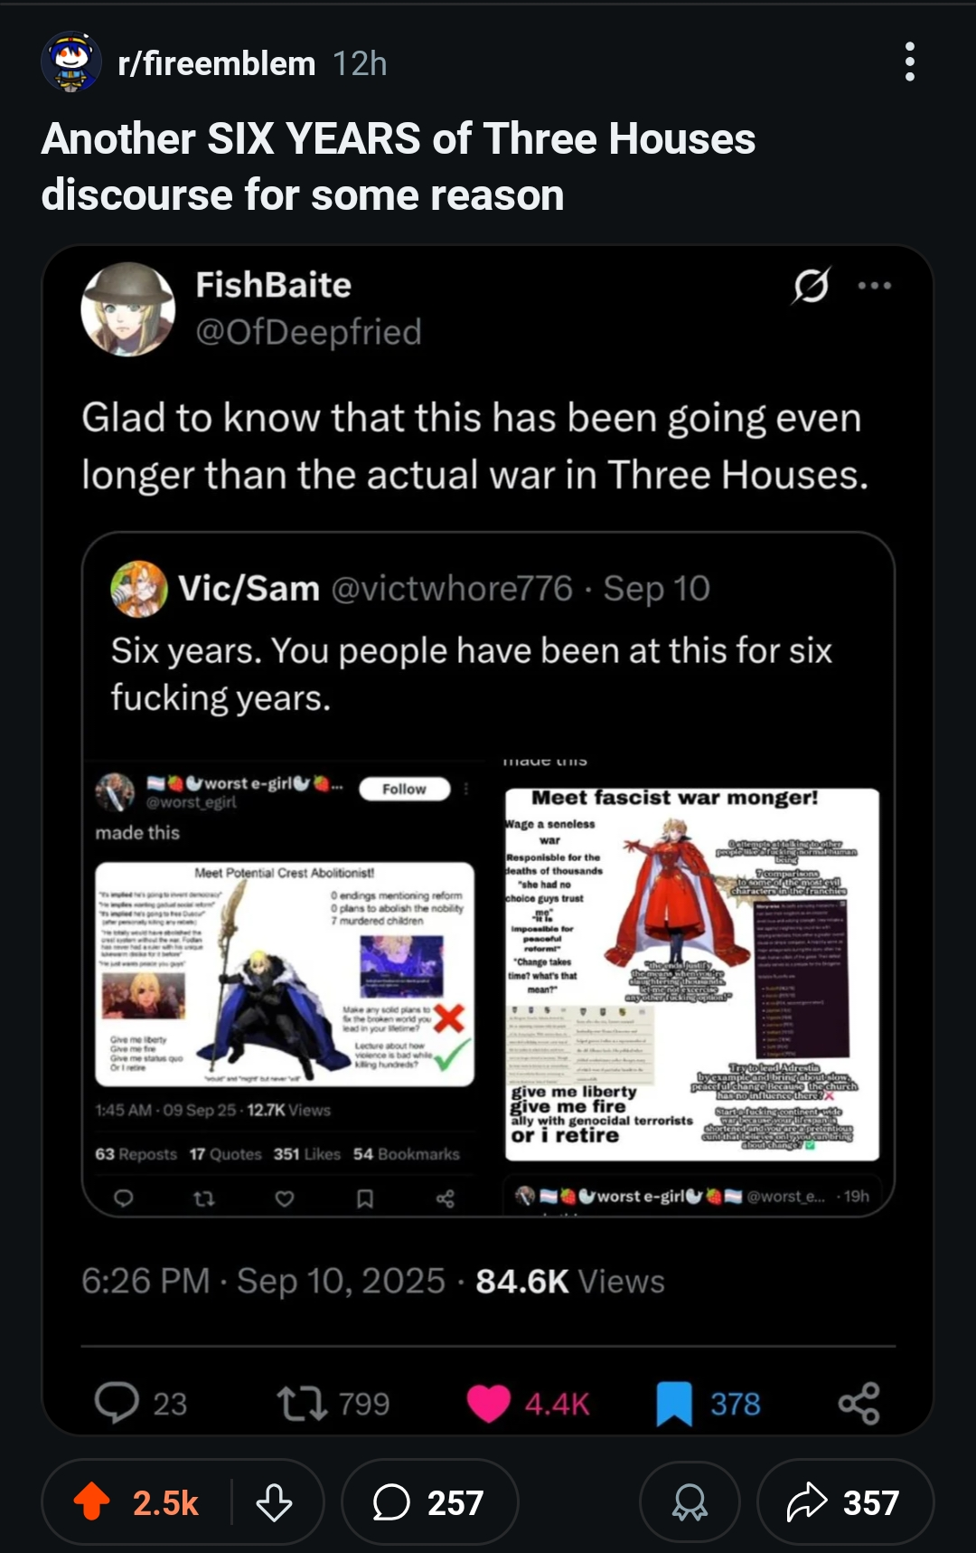Tap the tweet's share icon
The image size is (976, 1553).
pyautogui.click(x=859, y=1403)
